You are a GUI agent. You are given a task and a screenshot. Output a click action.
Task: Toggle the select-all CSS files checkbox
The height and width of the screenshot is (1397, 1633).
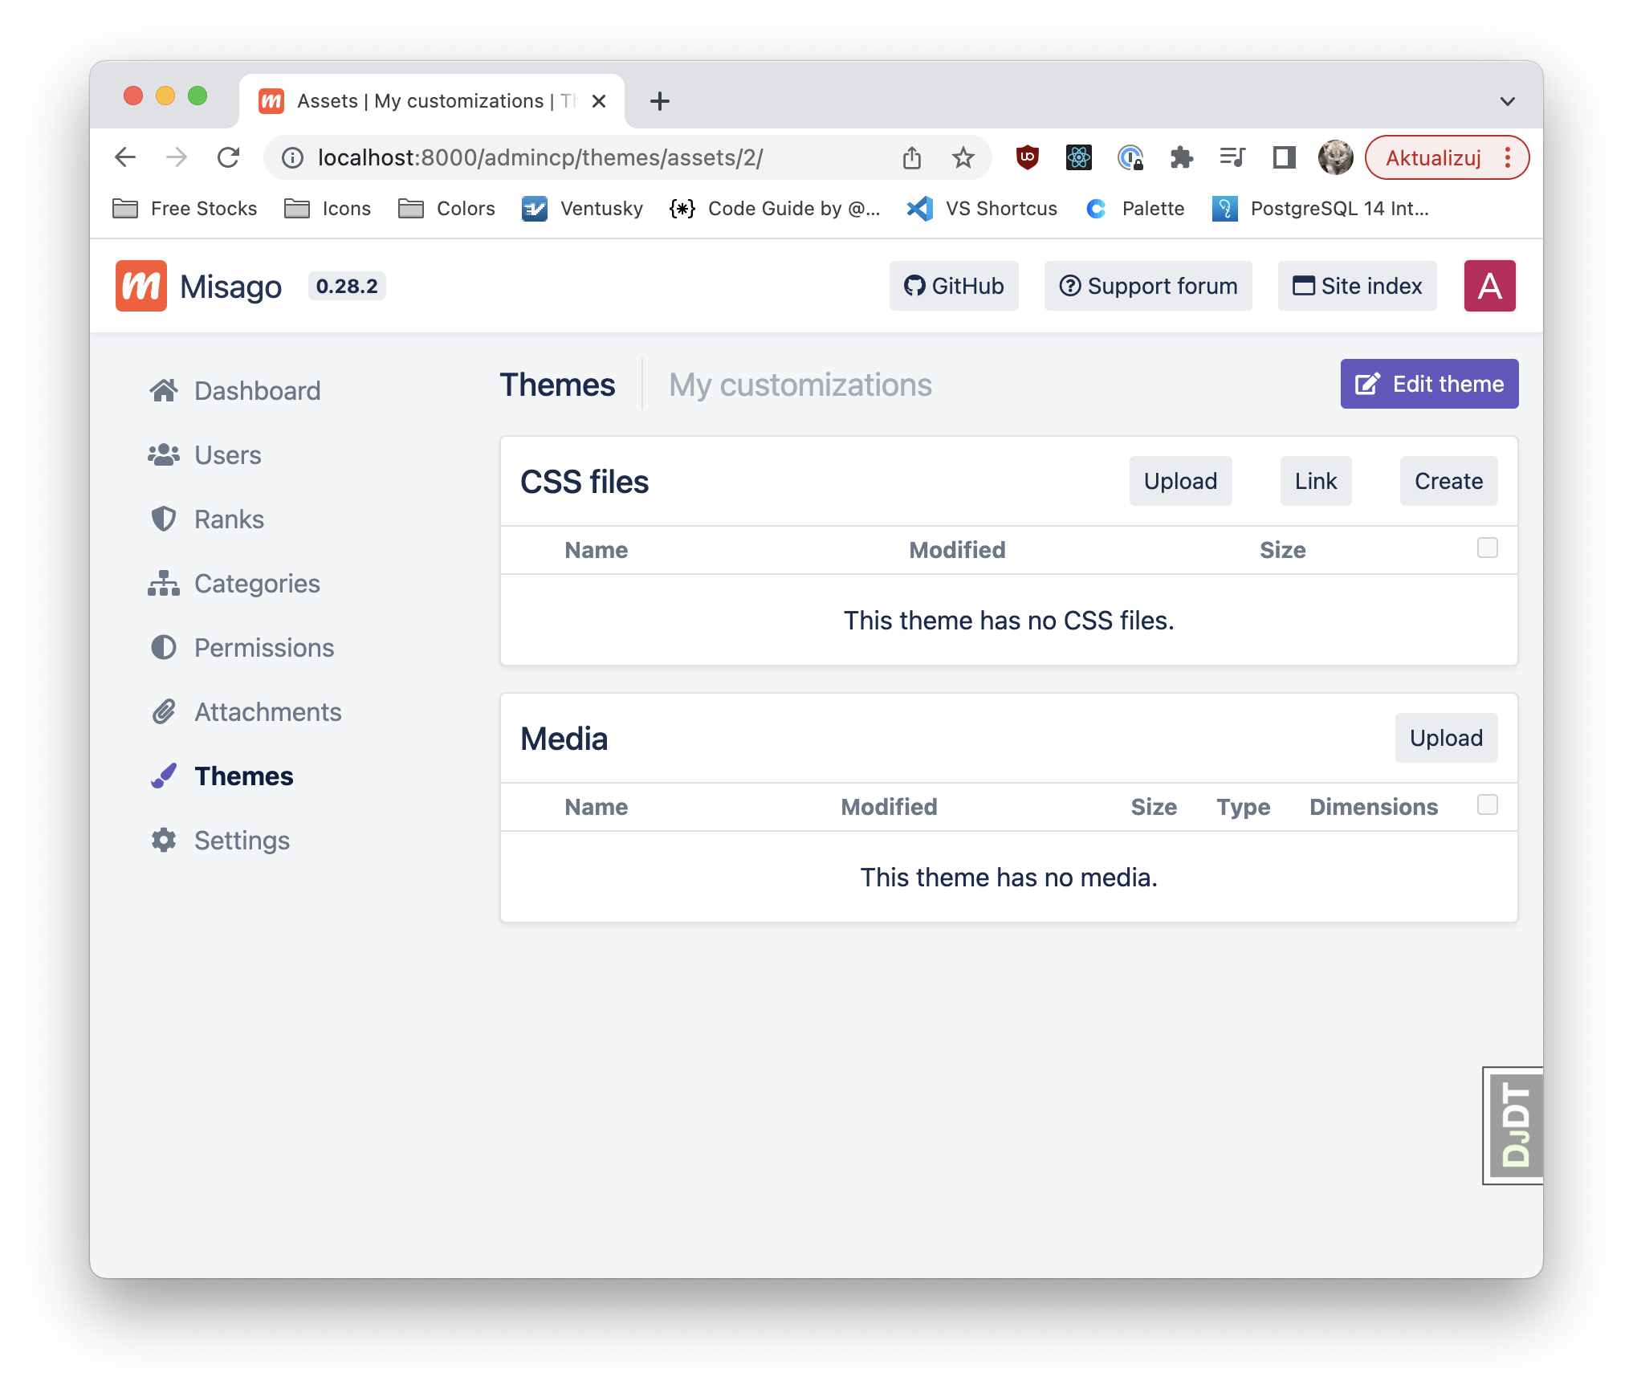[x=1487, y=548]
